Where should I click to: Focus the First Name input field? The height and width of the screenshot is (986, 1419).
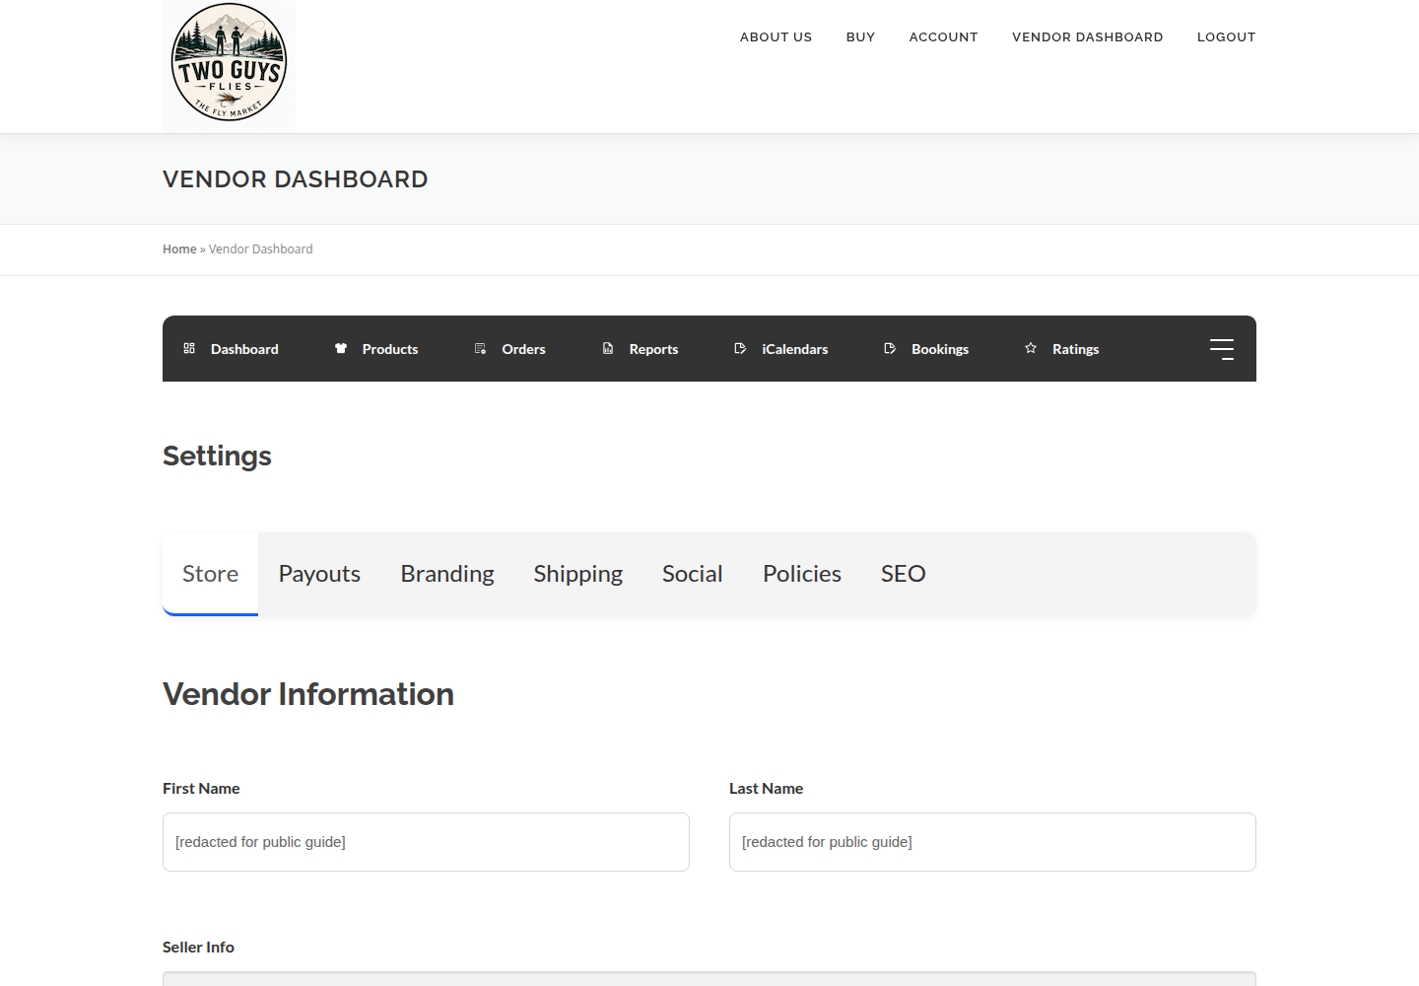(426, 842)
